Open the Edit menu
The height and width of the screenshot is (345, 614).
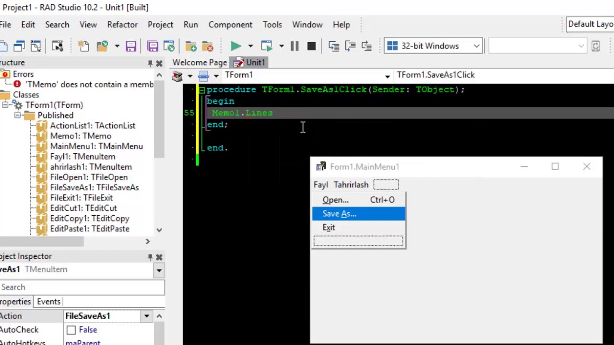click(28, 24)
